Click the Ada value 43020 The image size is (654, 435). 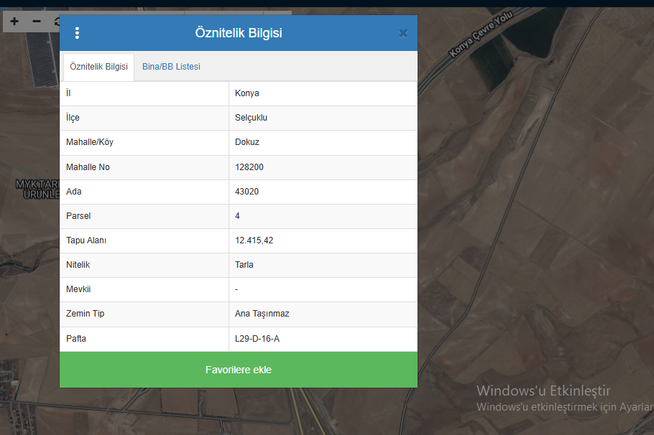click(247, 192)
